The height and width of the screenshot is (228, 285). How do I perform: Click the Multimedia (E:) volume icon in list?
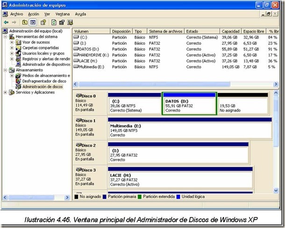[x=76, y=66]
